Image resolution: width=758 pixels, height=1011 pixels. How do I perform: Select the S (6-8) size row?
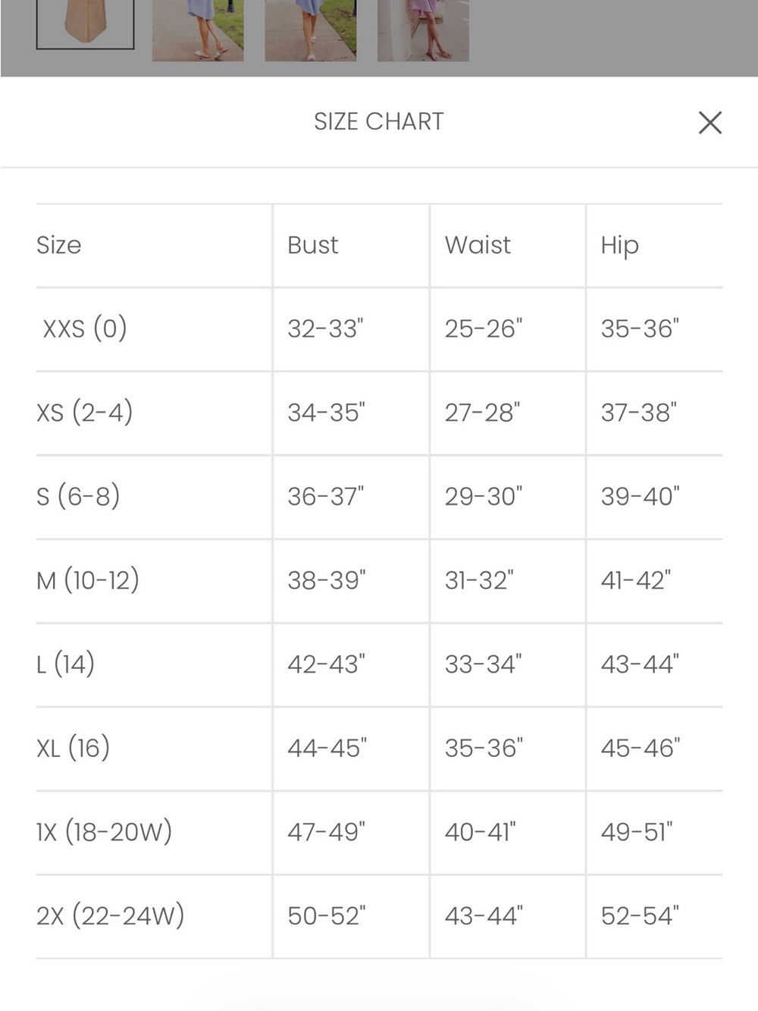[x=379, y=497]
